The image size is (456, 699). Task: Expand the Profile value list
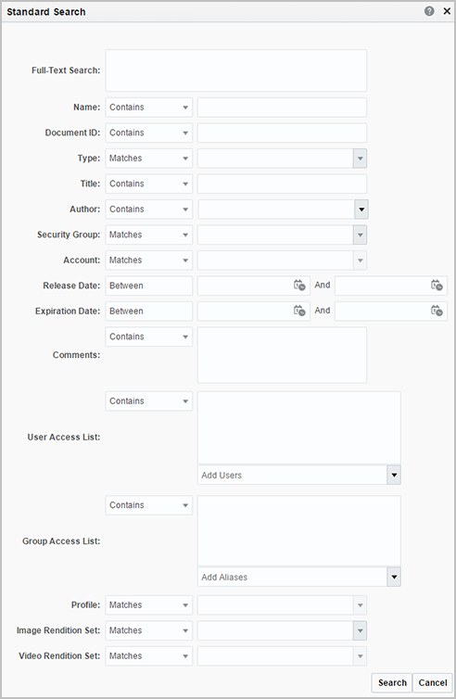pyautogui.click(x=361, y=605)
